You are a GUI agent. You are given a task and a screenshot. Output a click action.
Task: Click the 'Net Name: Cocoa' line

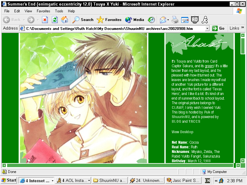pos(185,142)
